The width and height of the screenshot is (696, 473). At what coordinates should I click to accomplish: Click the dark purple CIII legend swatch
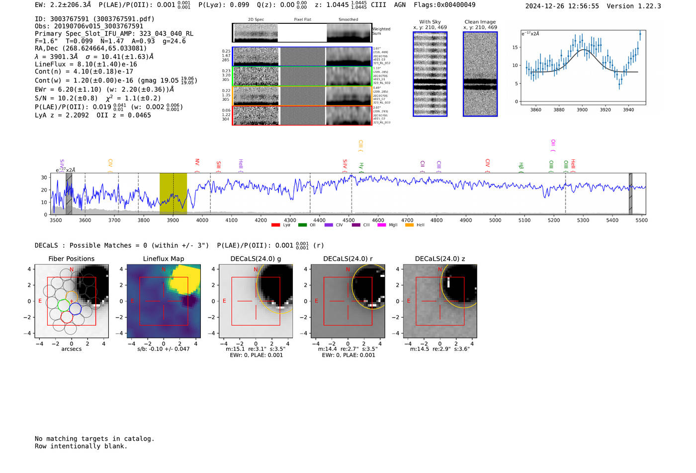(356, 225)
